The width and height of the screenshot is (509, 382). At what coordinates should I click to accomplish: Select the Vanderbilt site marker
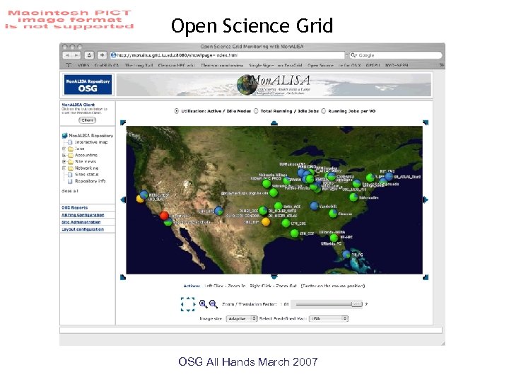click(314, 206)
